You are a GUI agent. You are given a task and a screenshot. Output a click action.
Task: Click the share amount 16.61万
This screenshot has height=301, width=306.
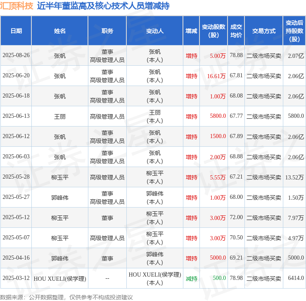[216, 76]
